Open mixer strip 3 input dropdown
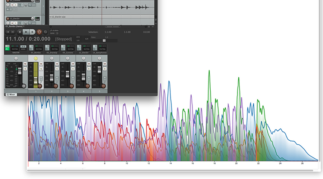This screenshot has height=179, width=323. point(73,79)
